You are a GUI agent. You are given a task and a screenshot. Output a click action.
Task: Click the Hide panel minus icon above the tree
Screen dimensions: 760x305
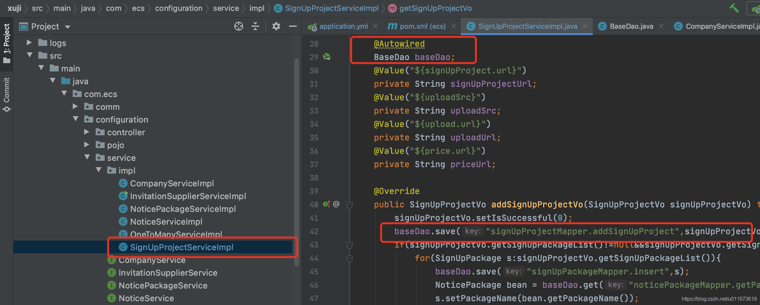point(293,26)
